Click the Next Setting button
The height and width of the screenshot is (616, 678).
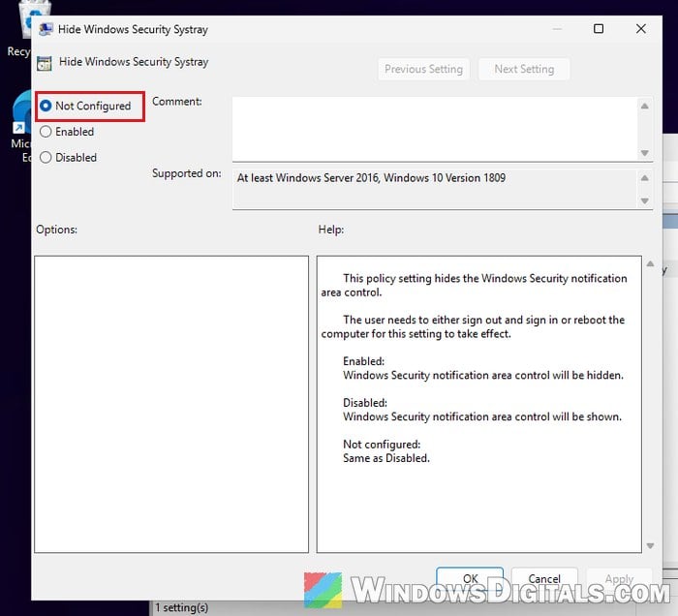coord(524,69)
